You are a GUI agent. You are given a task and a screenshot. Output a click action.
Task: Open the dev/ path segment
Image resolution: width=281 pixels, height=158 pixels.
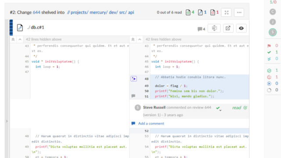click(113, 12)
